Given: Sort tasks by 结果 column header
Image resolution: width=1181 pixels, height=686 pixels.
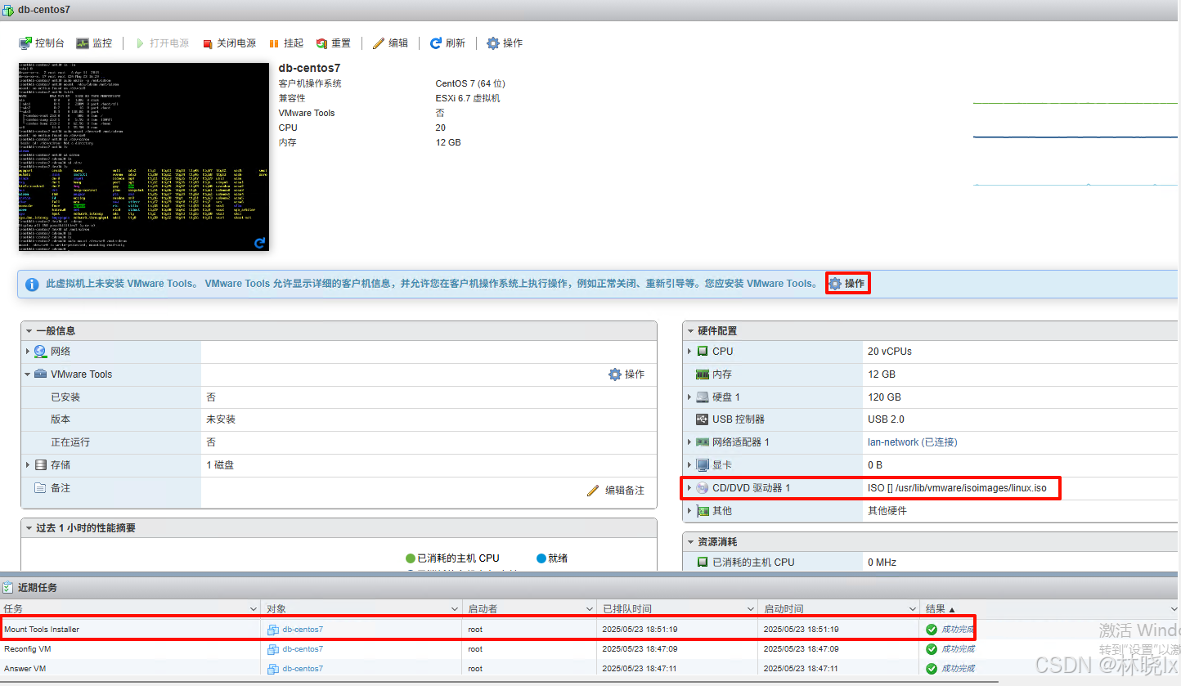Looking at the screenshot, I should click(x=940, y=609).
